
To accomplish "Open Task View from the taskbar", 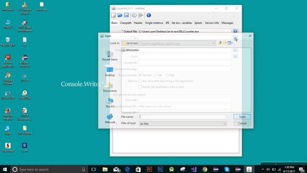I will pos(94,169).
